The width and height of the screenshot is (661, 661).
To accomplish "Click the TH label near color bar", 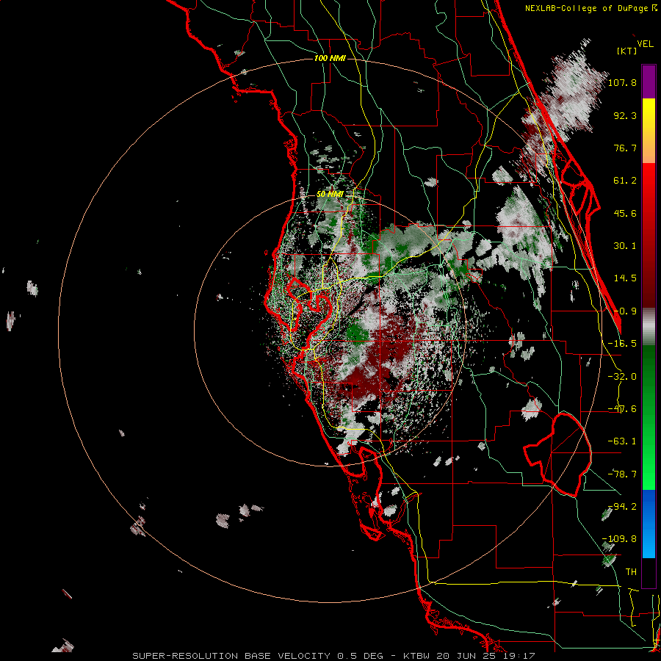I will point(631,572).
